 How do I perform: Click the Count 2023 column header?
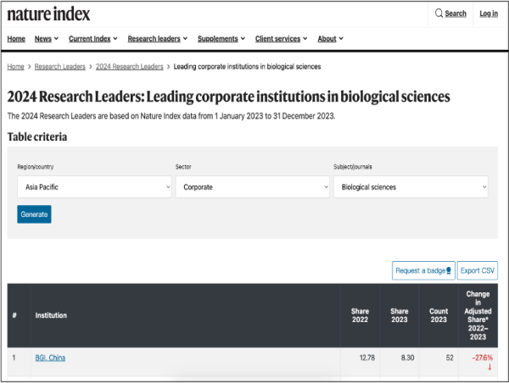(439, 315)
